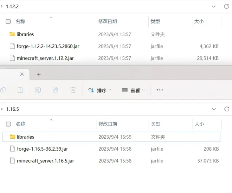Screen dimensions: 232x193
Task: Click 文件夹 type in 1.12.2 libraries row
Action: (x=157, y=34)
